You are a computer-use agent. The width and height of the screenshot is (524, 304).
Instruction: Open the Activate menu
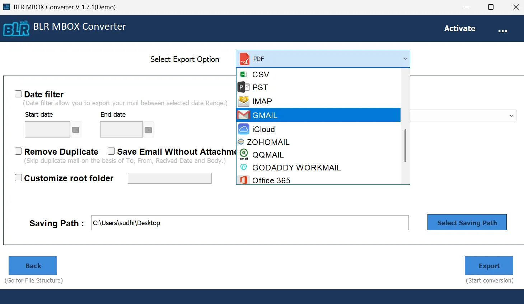tap(460, 28)
